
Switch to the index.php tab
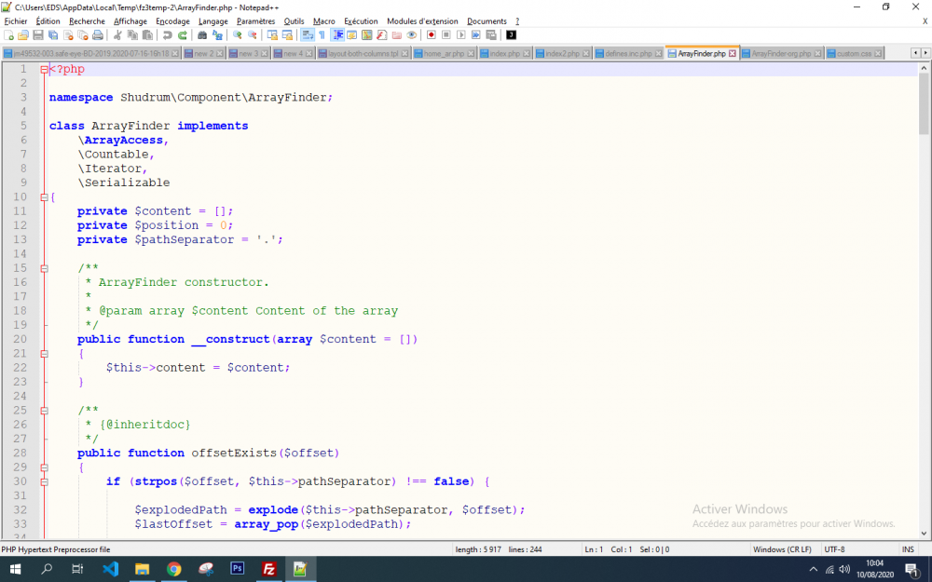[503, 53]
